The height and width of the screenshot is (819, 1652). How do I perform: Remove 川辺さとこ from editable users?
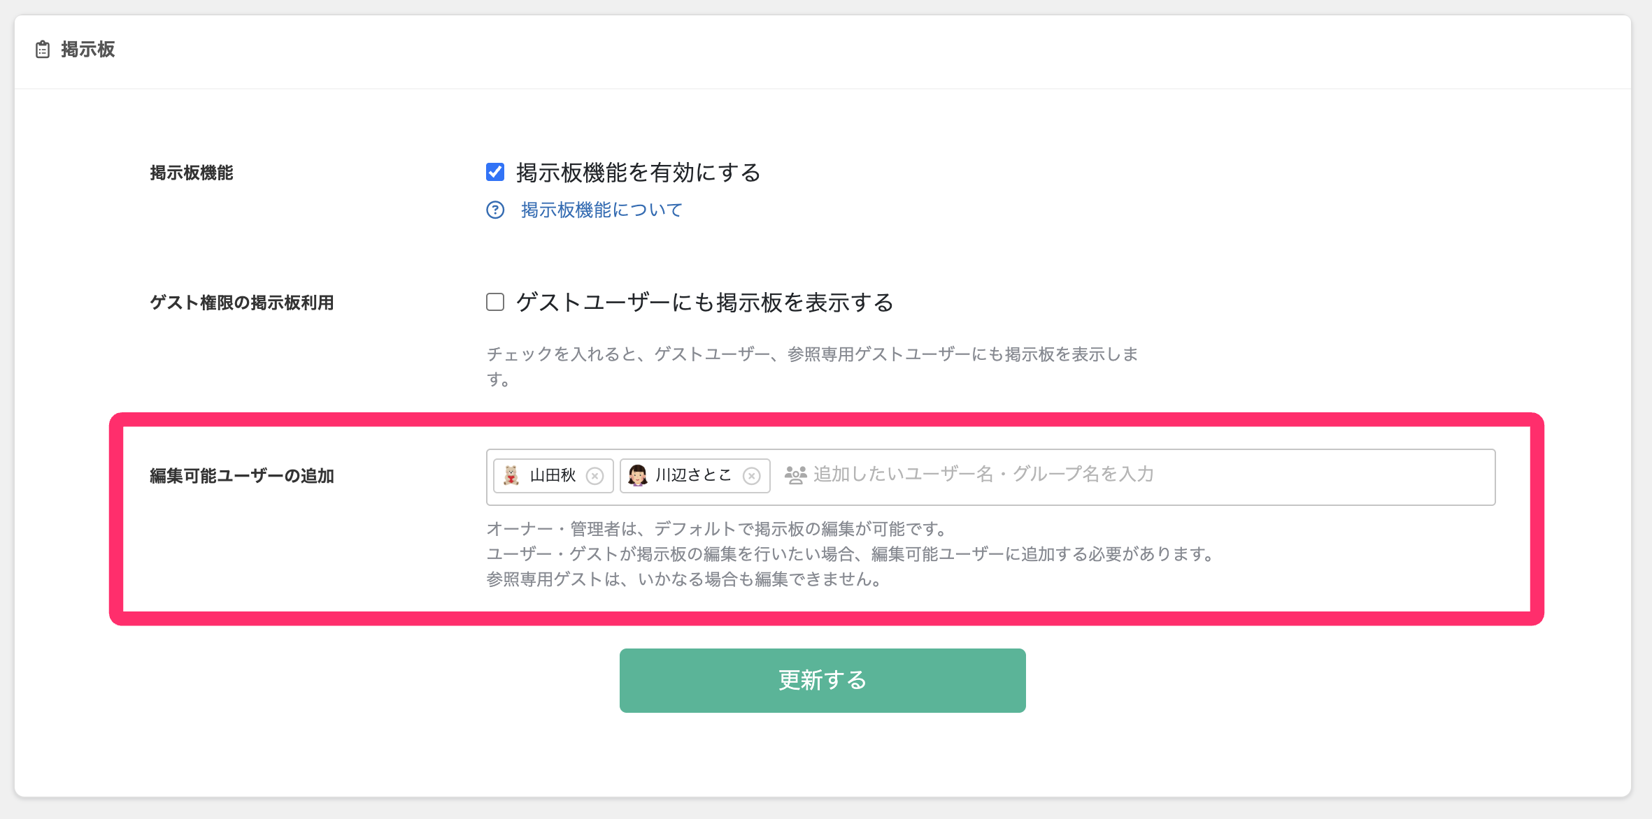751,476
